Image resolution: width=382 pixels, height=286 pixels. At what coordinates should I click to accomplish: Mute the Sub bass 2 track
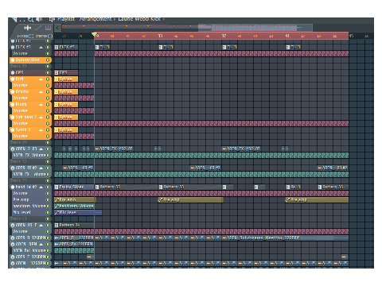pyautogui.click(x=48, y=117)
